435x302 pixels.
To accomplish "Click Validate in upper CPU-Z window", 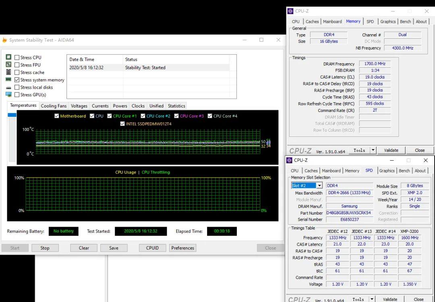I will click(x=391, y=150).
